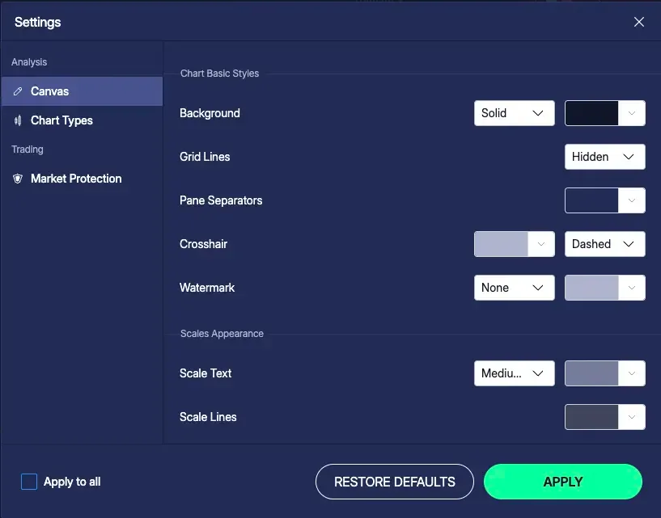
Task: Expand the Watermark color picker arrow
Action: (632, 288)
